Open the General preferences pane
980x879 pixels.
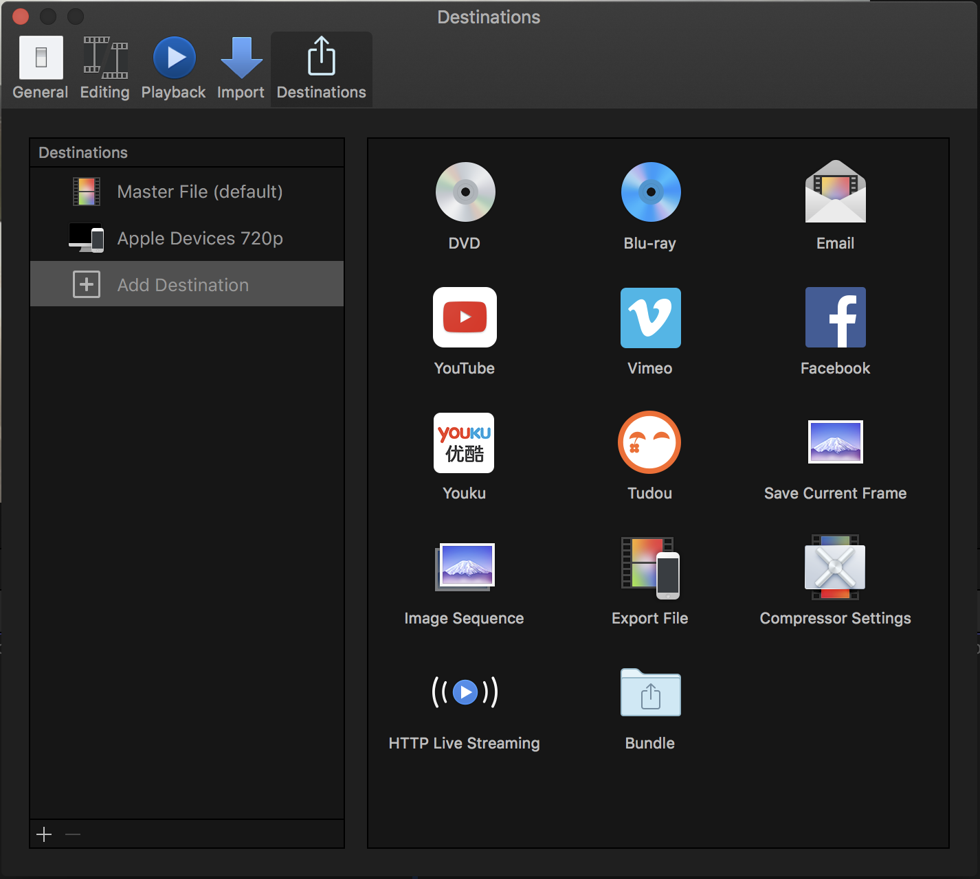point(41,68)
